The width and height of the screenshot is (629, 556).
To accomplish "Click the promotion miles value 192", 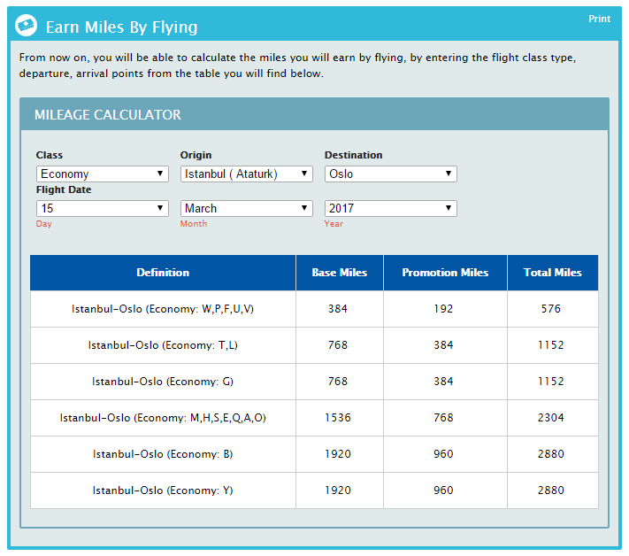I will (x=443, y=309).
